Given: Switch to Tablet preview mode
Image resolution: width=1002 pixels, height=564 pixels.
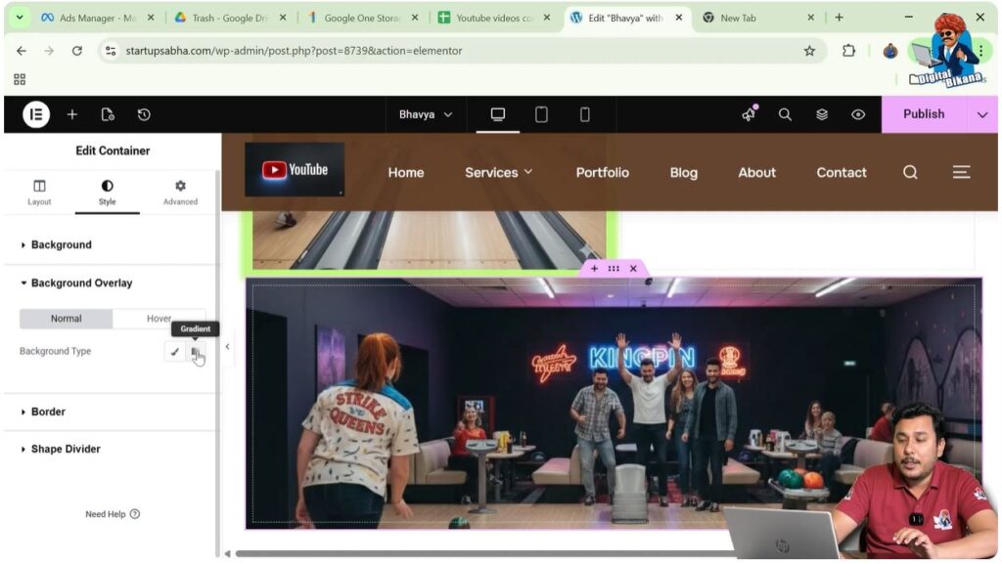Looking at the screenshot, I should click(541, 114).
